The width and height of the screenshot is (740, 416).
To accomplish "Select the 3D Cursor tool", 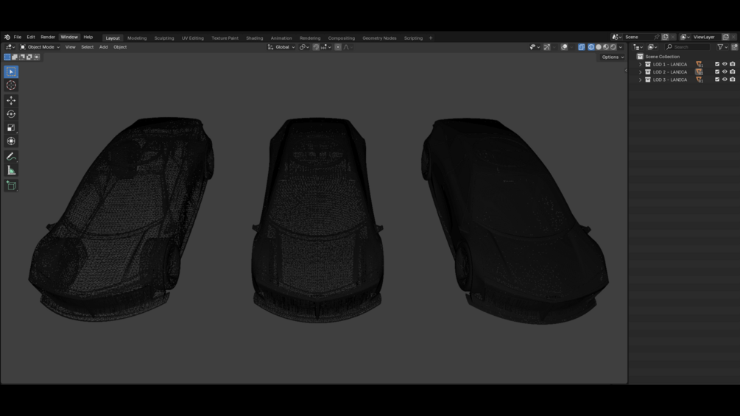I will pos(11,85).
